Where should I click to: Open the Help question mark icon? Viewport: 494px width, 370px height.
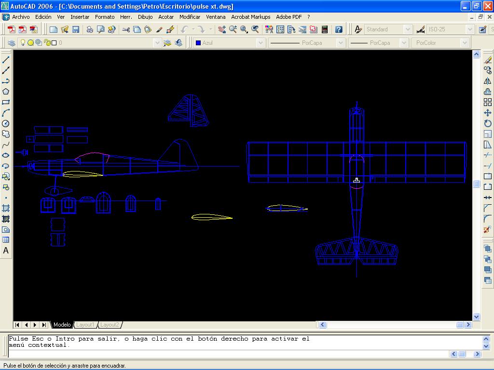point(339,29)
